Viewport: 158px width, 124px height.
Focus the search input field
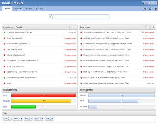pyautogui.click(x=79, y=17)
